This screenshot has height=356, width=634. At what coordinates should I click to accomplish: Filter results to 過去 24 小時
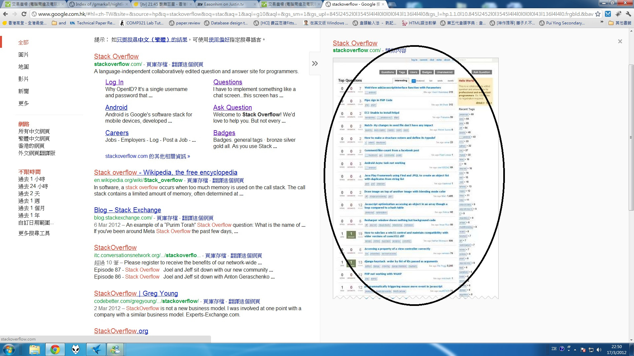(x=33, y=186)
